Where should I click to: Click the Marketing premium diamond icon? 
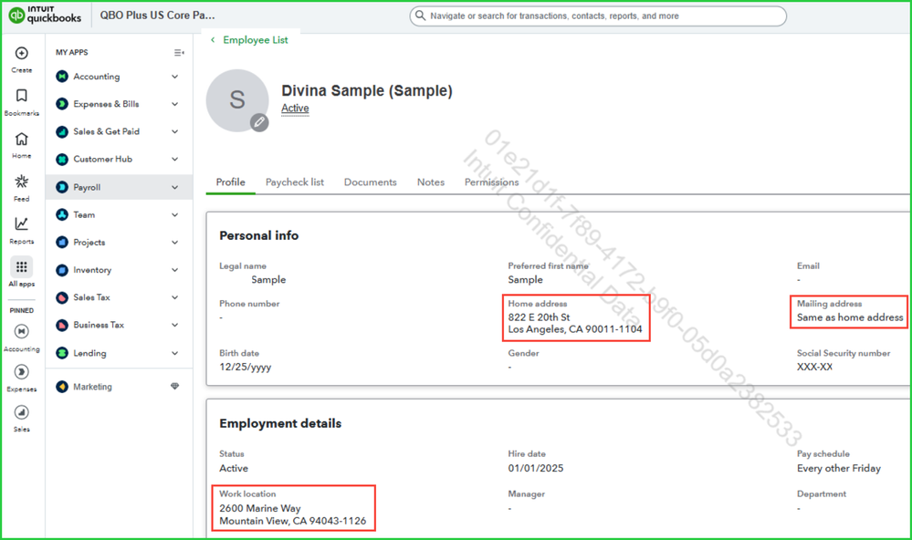[x=174, y=386]
